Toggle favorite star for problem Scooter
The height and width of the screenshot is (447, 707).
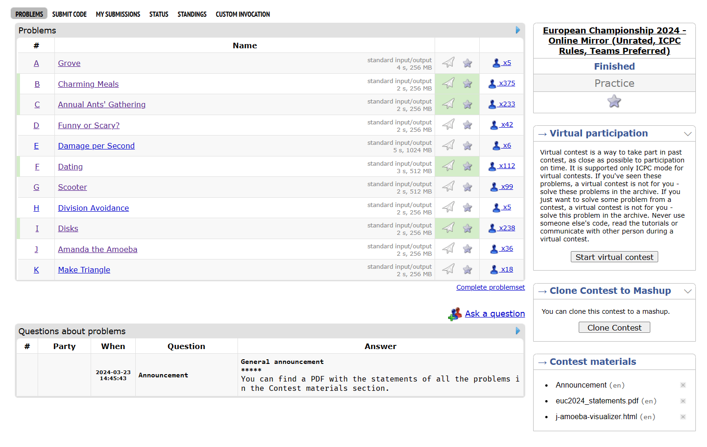coord(468,187)
